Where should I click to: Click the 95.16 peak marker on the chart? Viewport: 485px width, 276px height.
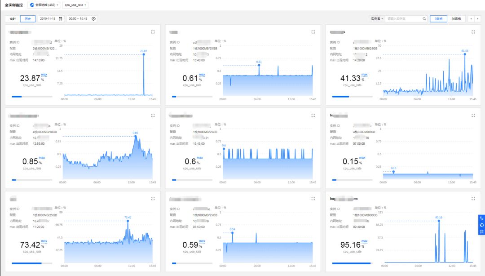click(439, 221)
